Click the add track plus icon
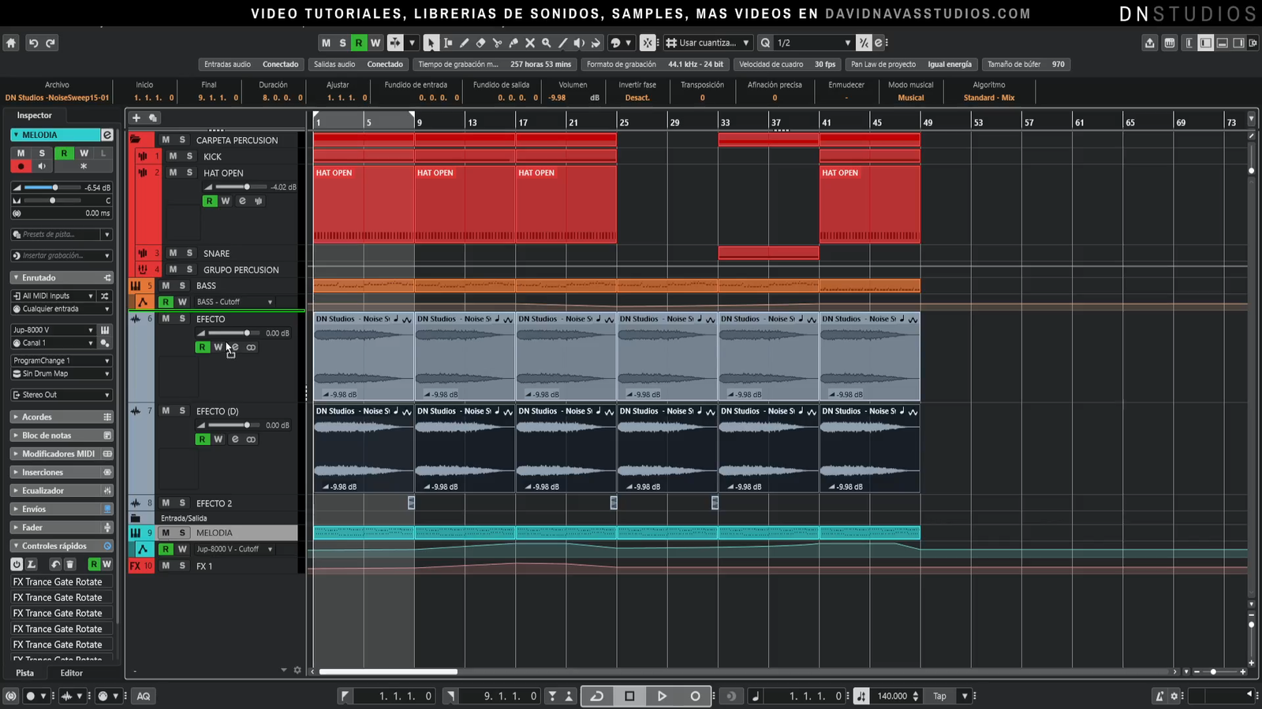The image size is (1262, 709). (136, 118)
